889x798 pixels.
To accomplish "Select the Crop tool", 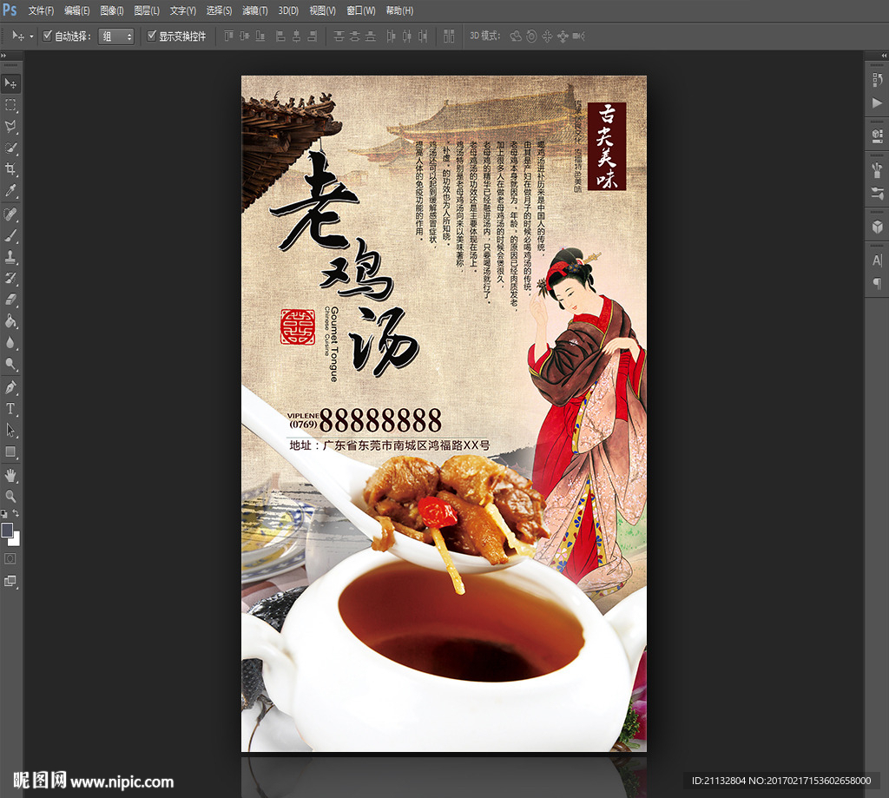I will pos(10,169).
